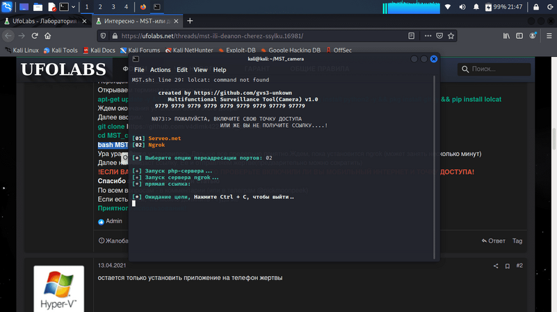This screenshot has height=312, width=557.
Task: Click the forum search field Поиск
Action: [494, 69]
